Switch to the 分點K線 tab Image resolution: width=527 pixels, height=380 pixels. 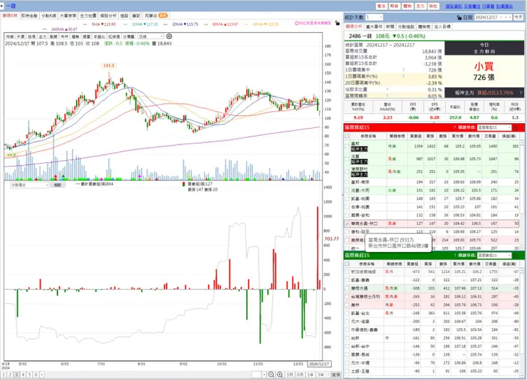click(x=48, y=16)
